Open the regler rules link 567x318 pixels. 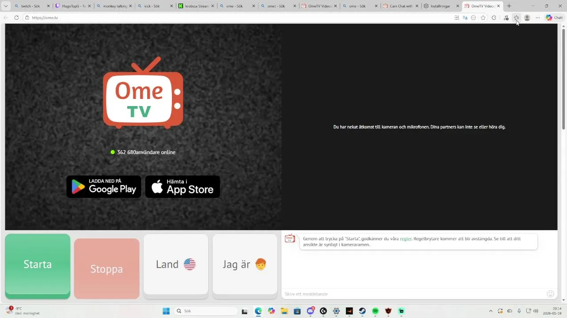pyautogui.click(x=406, y=238)
